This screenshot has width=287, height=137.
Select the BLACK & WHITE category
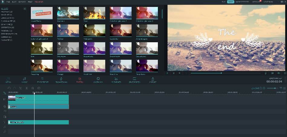pyautogui.click(x=8, y=21)
